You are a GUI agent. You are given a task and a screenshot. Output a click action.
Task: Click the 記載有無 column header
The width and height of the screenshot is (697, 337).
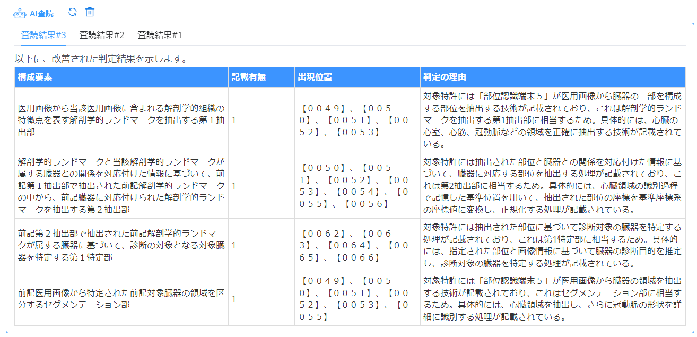click(x=249, y=77)
